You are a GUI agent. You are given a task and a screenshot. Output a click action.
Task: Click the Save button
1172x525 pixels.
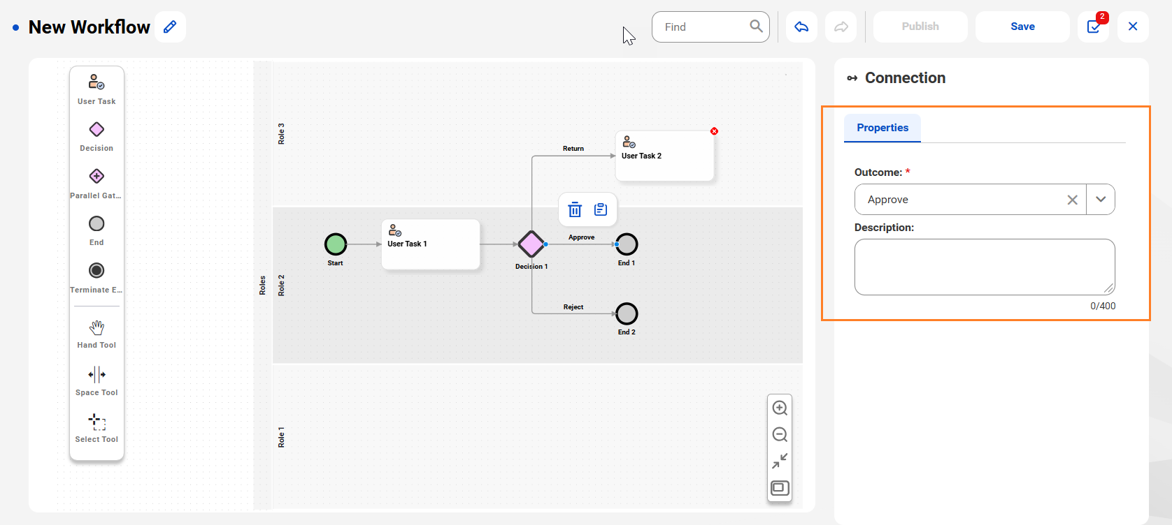click(1022, 27)
